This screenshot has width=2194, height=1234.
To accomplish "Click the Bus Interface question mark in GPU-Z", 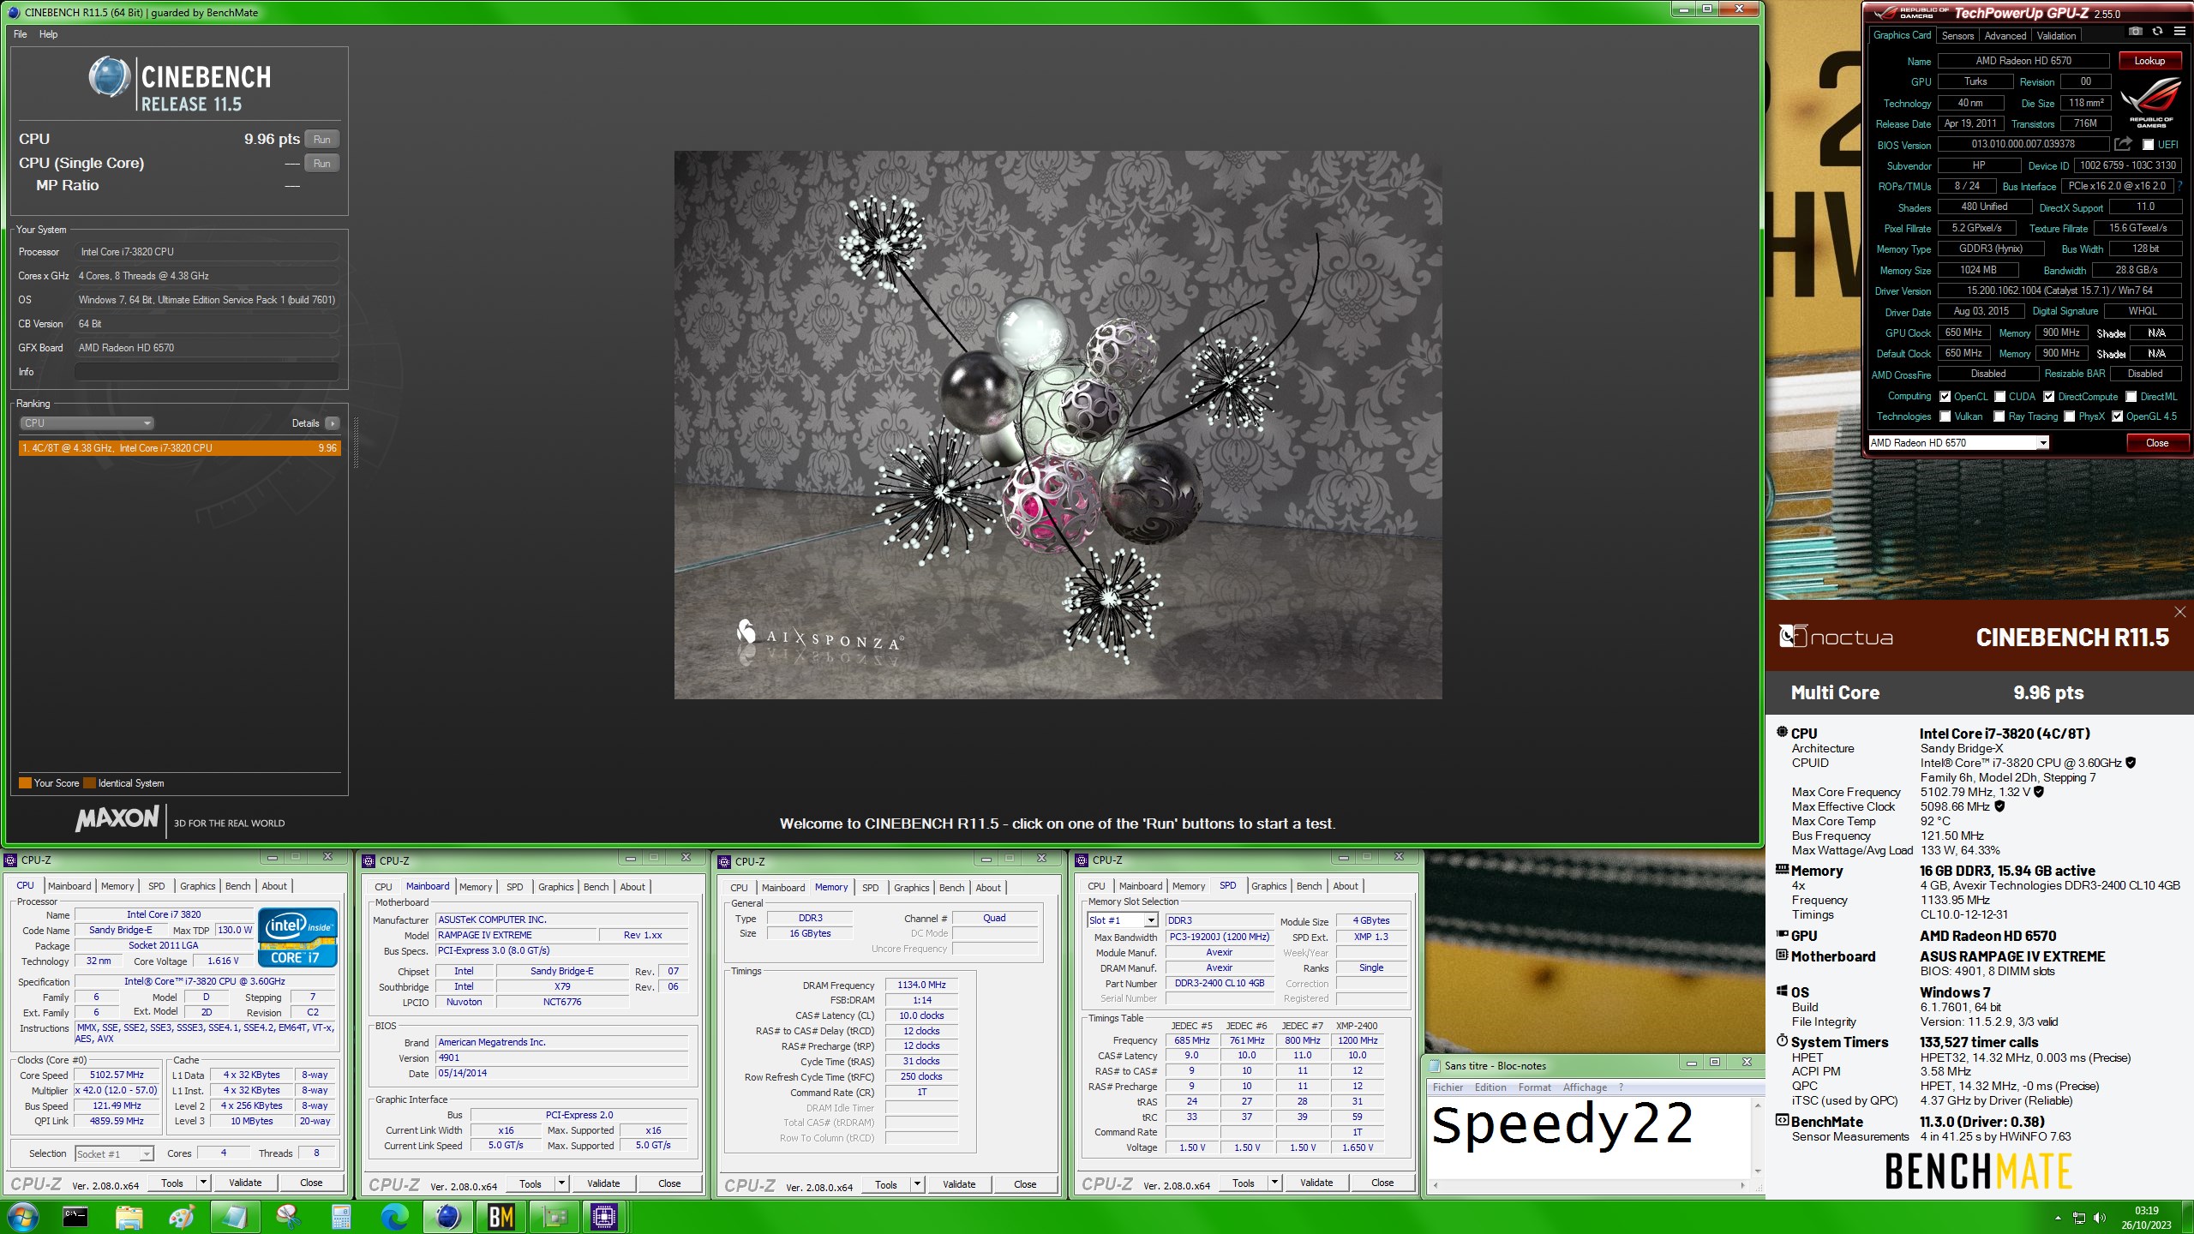I will coord(2179,186).
